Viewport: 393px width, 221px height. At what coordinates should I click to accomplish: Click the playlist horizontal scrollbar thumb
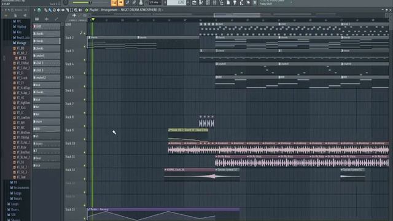237,15
